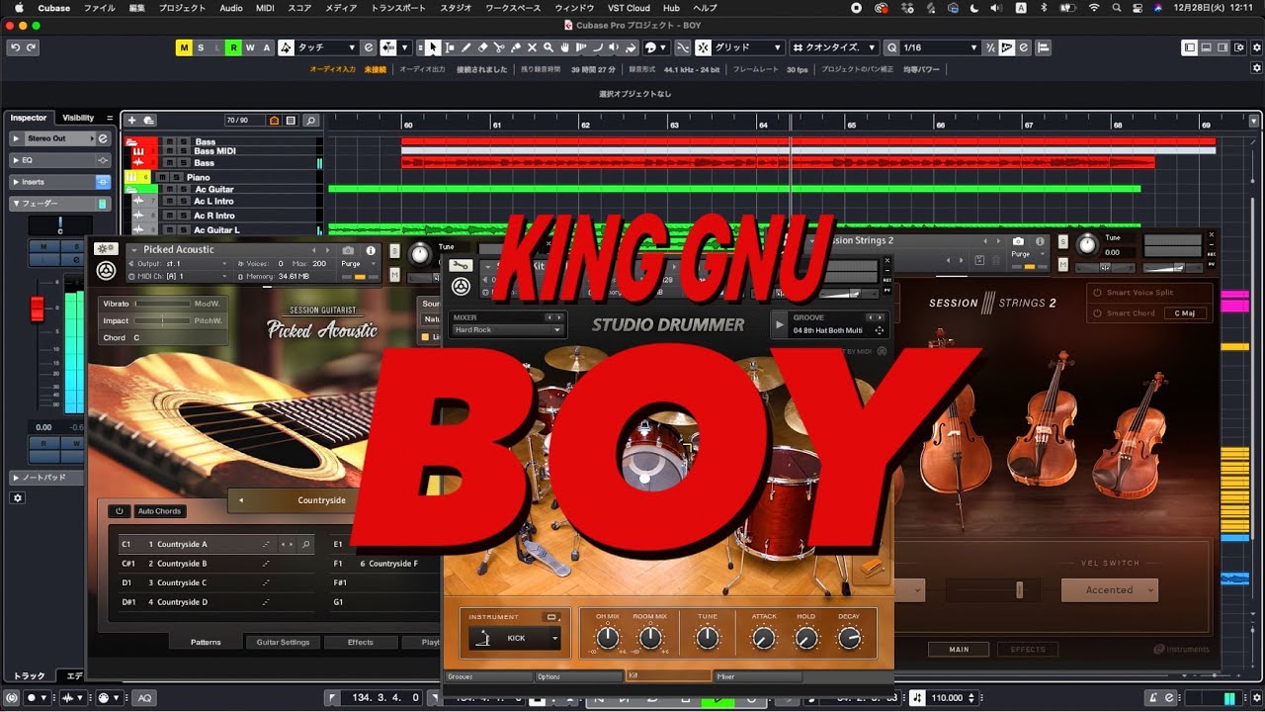1265x712 pixels.
Task: Select the Zoom magnifier tool
Action: 549,47
